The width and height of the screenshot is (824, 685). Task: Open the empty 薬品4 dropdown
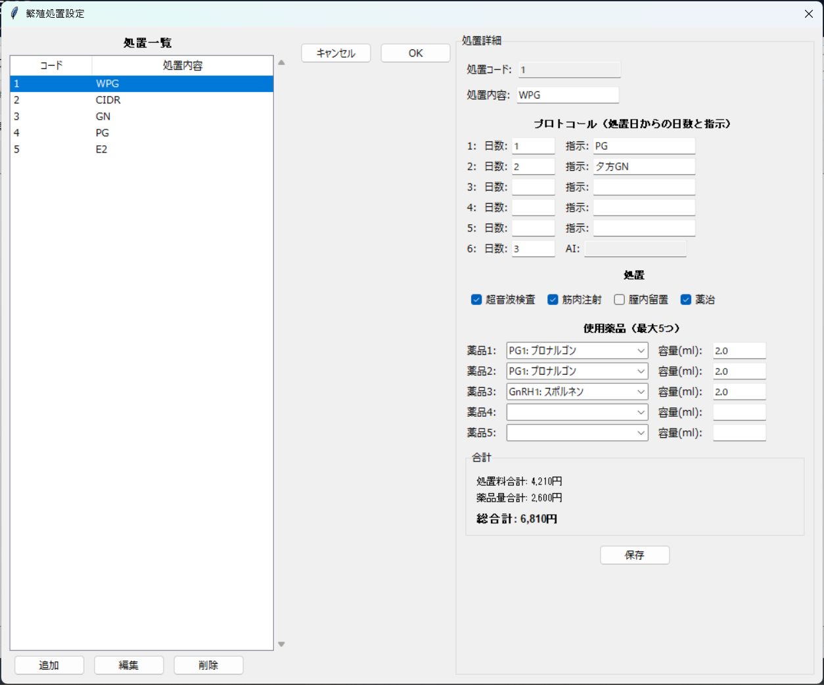coord(577,412)
